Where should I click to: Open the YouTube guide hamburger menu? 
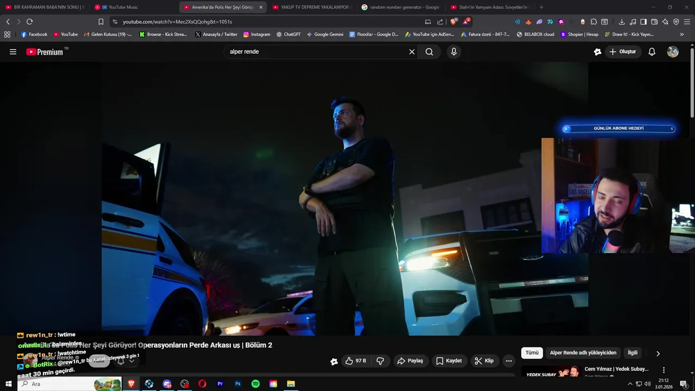coord(13,52)
